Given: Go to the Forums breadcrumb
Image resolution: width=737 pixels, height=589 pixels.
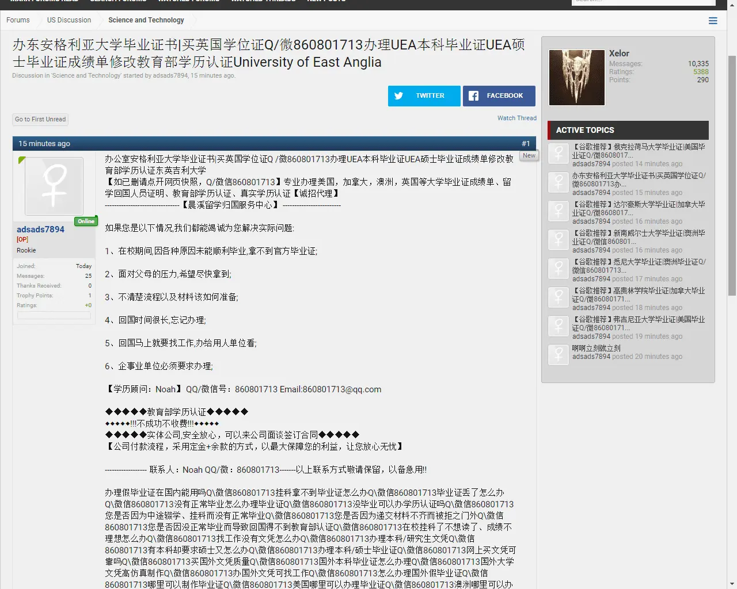Looking at the screenshot, I should coord(18,20).
